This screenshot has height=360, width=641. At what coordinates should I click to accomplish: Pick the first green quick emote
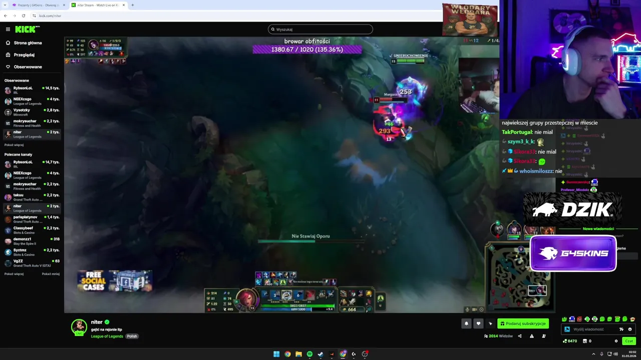[x=564, y=319]
